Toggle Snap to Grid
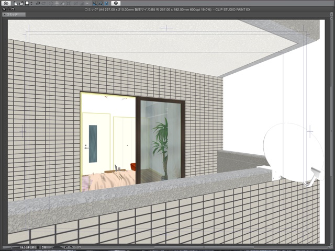Image resolution: width=335 pixels, height=251 pixels. [x=106, y=4]
